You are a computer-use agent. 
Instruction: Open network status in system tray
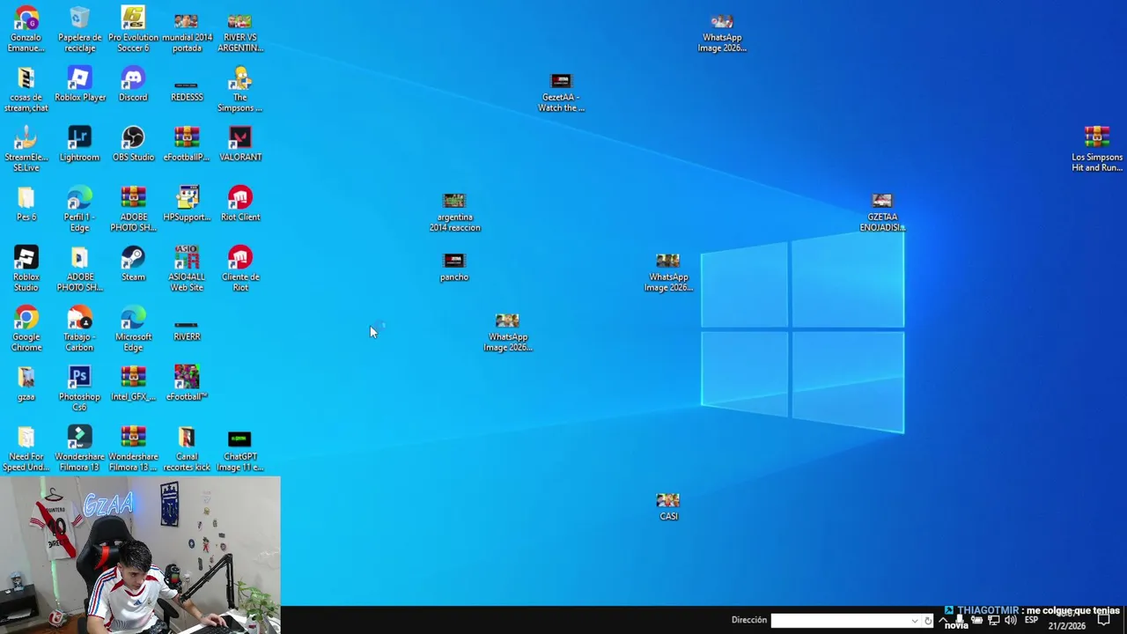[993, 620]
